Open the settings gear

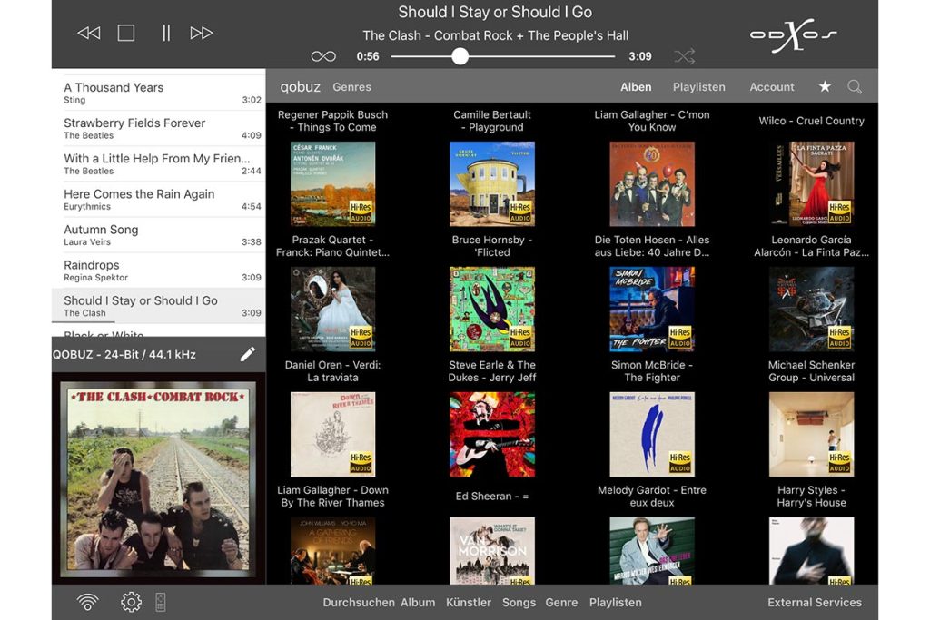[131, 602]
